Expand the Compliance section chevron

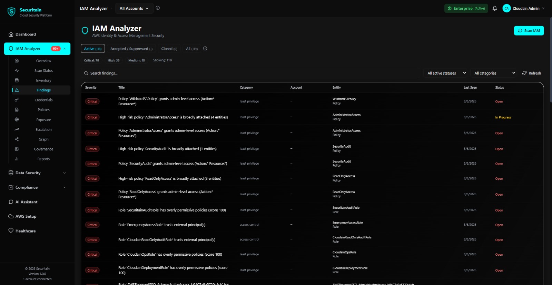point(65,187)
